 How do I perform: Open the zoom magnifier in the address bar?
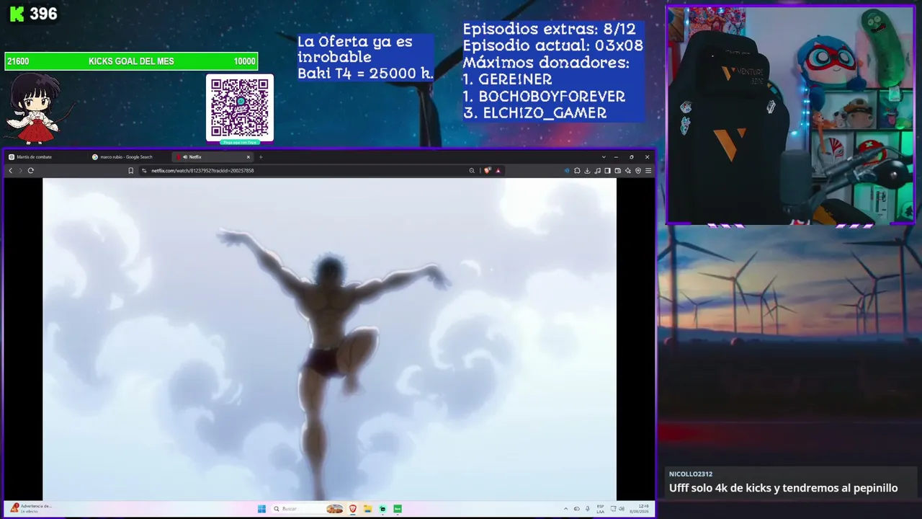[x=472, y=171]
